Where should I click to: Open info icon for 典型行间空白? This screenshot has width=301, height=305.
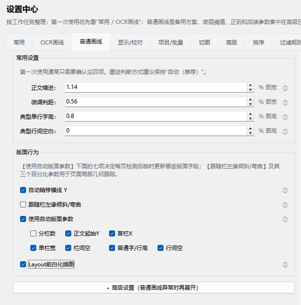point(285,132)
